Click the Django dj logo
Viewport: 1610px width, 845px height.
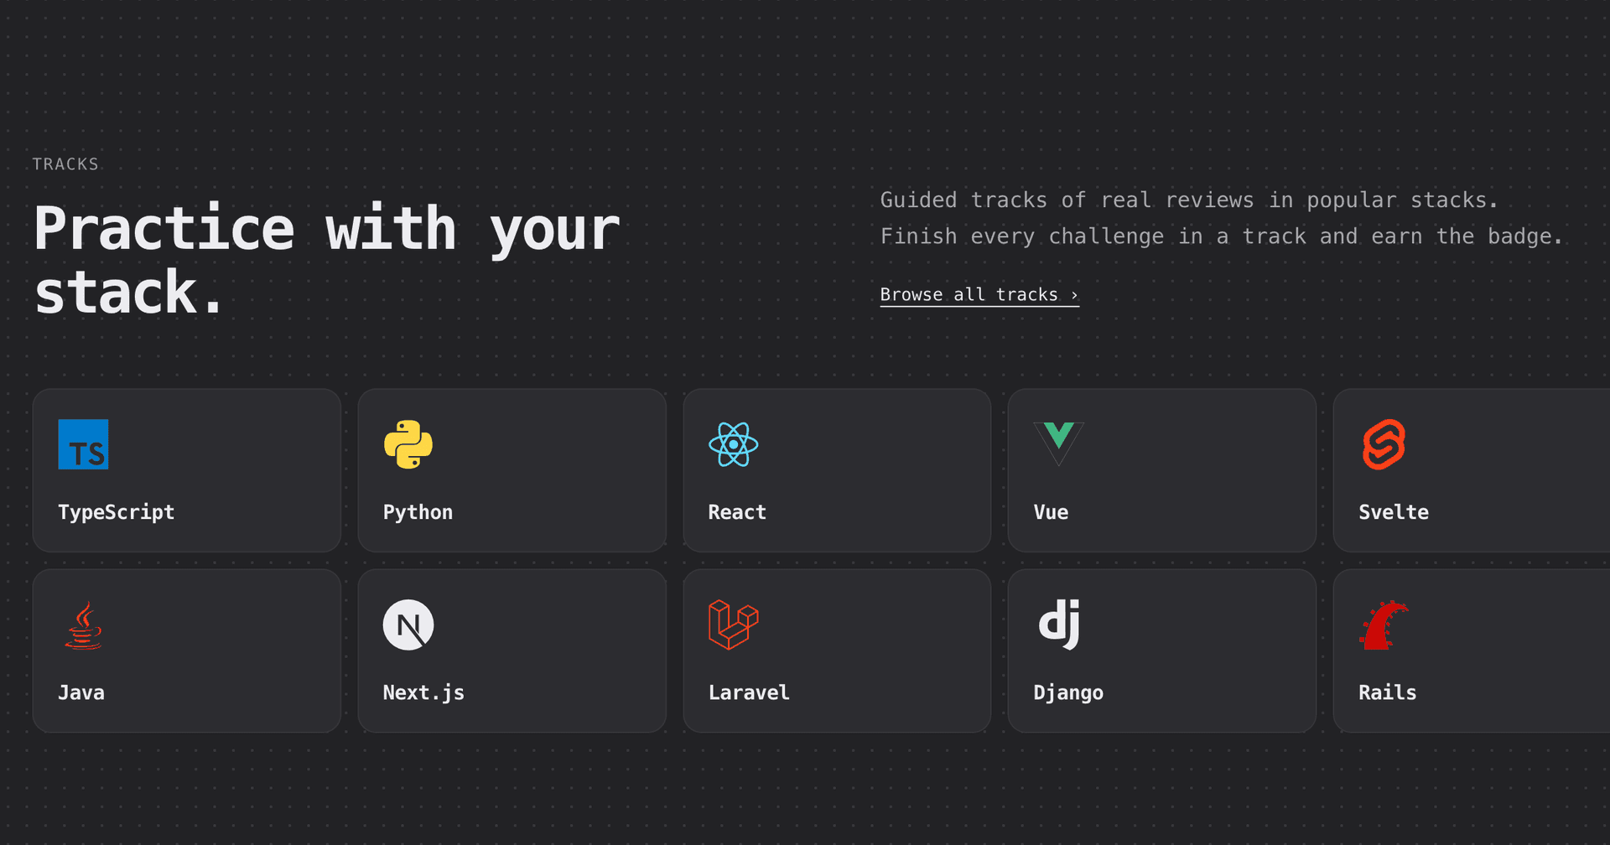[x=1058, y=625]
